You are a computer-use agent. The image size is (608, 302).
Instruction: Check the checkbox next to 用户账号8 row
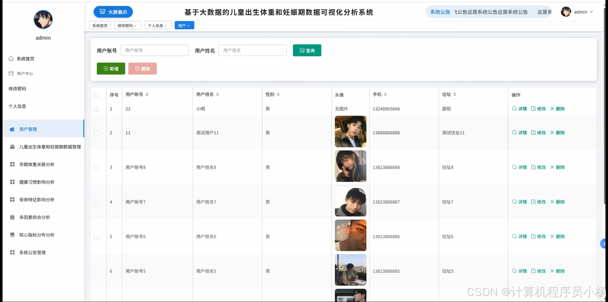(96, 168)
